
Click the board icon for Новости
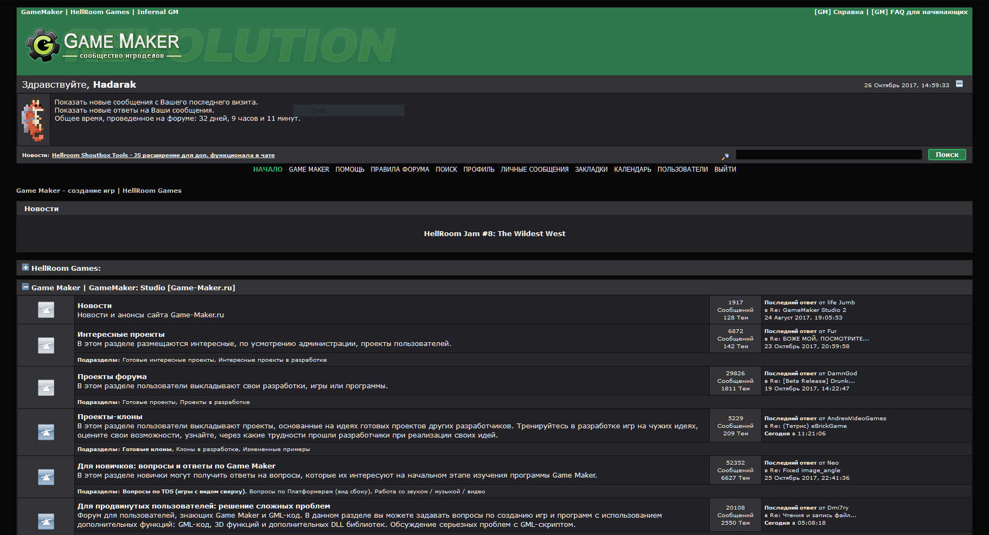click(46, 310)
